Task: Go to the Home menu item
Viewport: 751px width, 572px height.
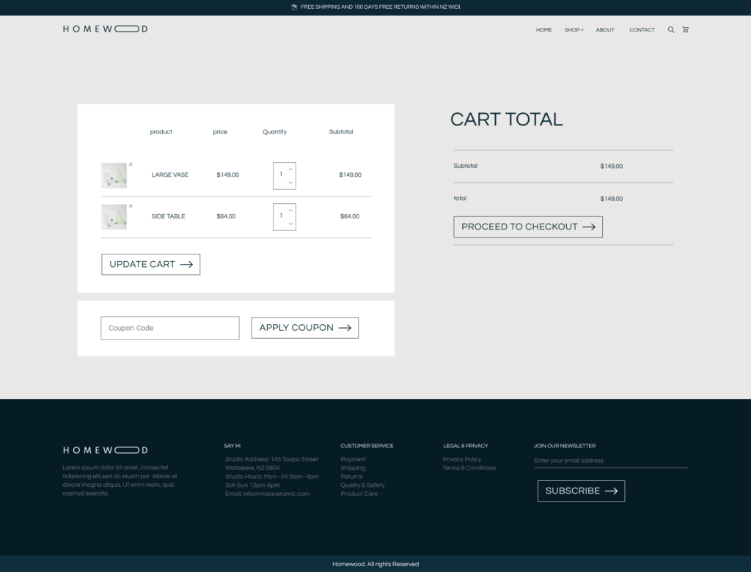Action: tap(543, 30)
